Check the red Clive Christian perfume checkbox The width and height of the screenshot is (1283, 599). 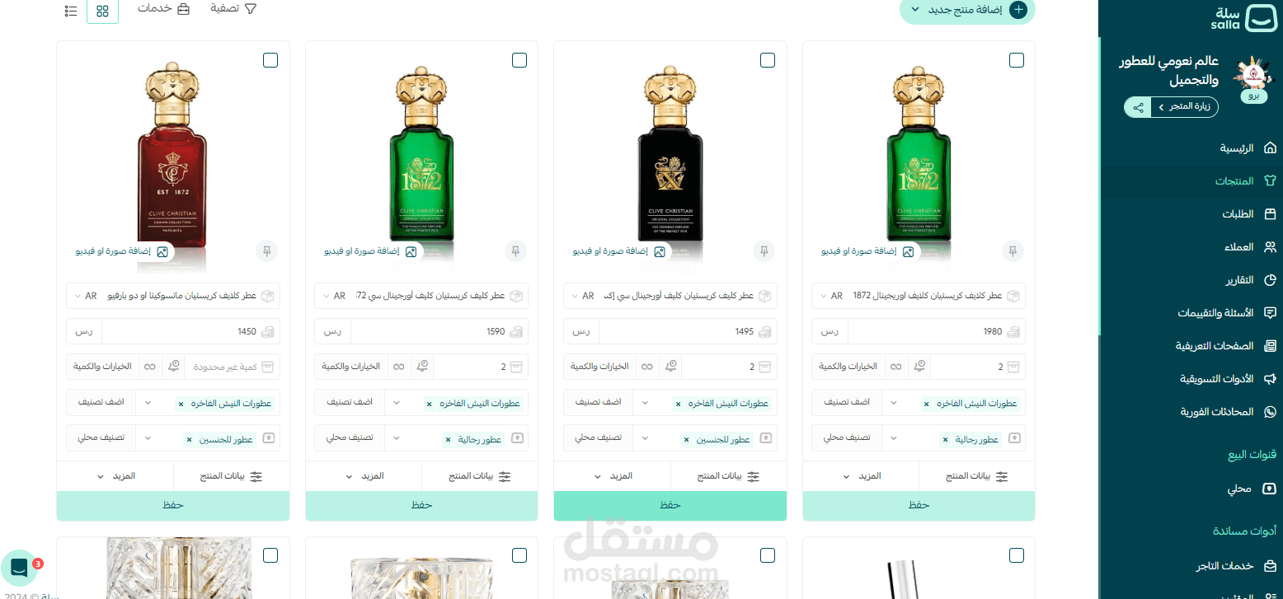click(270, 60)
